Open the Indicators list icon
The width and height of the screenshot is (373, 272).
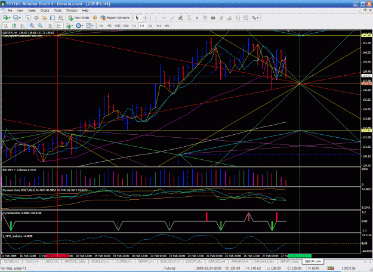pyautogui.click(x=69, y=26)
